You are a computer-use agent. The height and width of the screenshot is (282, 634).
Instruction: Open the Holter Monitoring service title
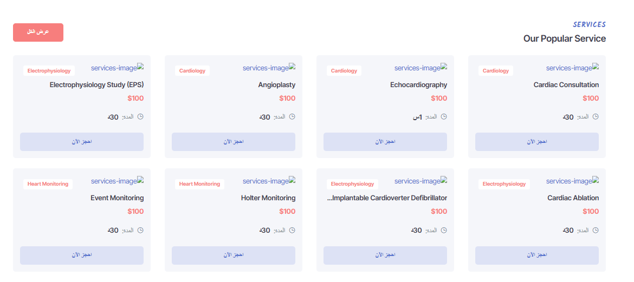268,198
